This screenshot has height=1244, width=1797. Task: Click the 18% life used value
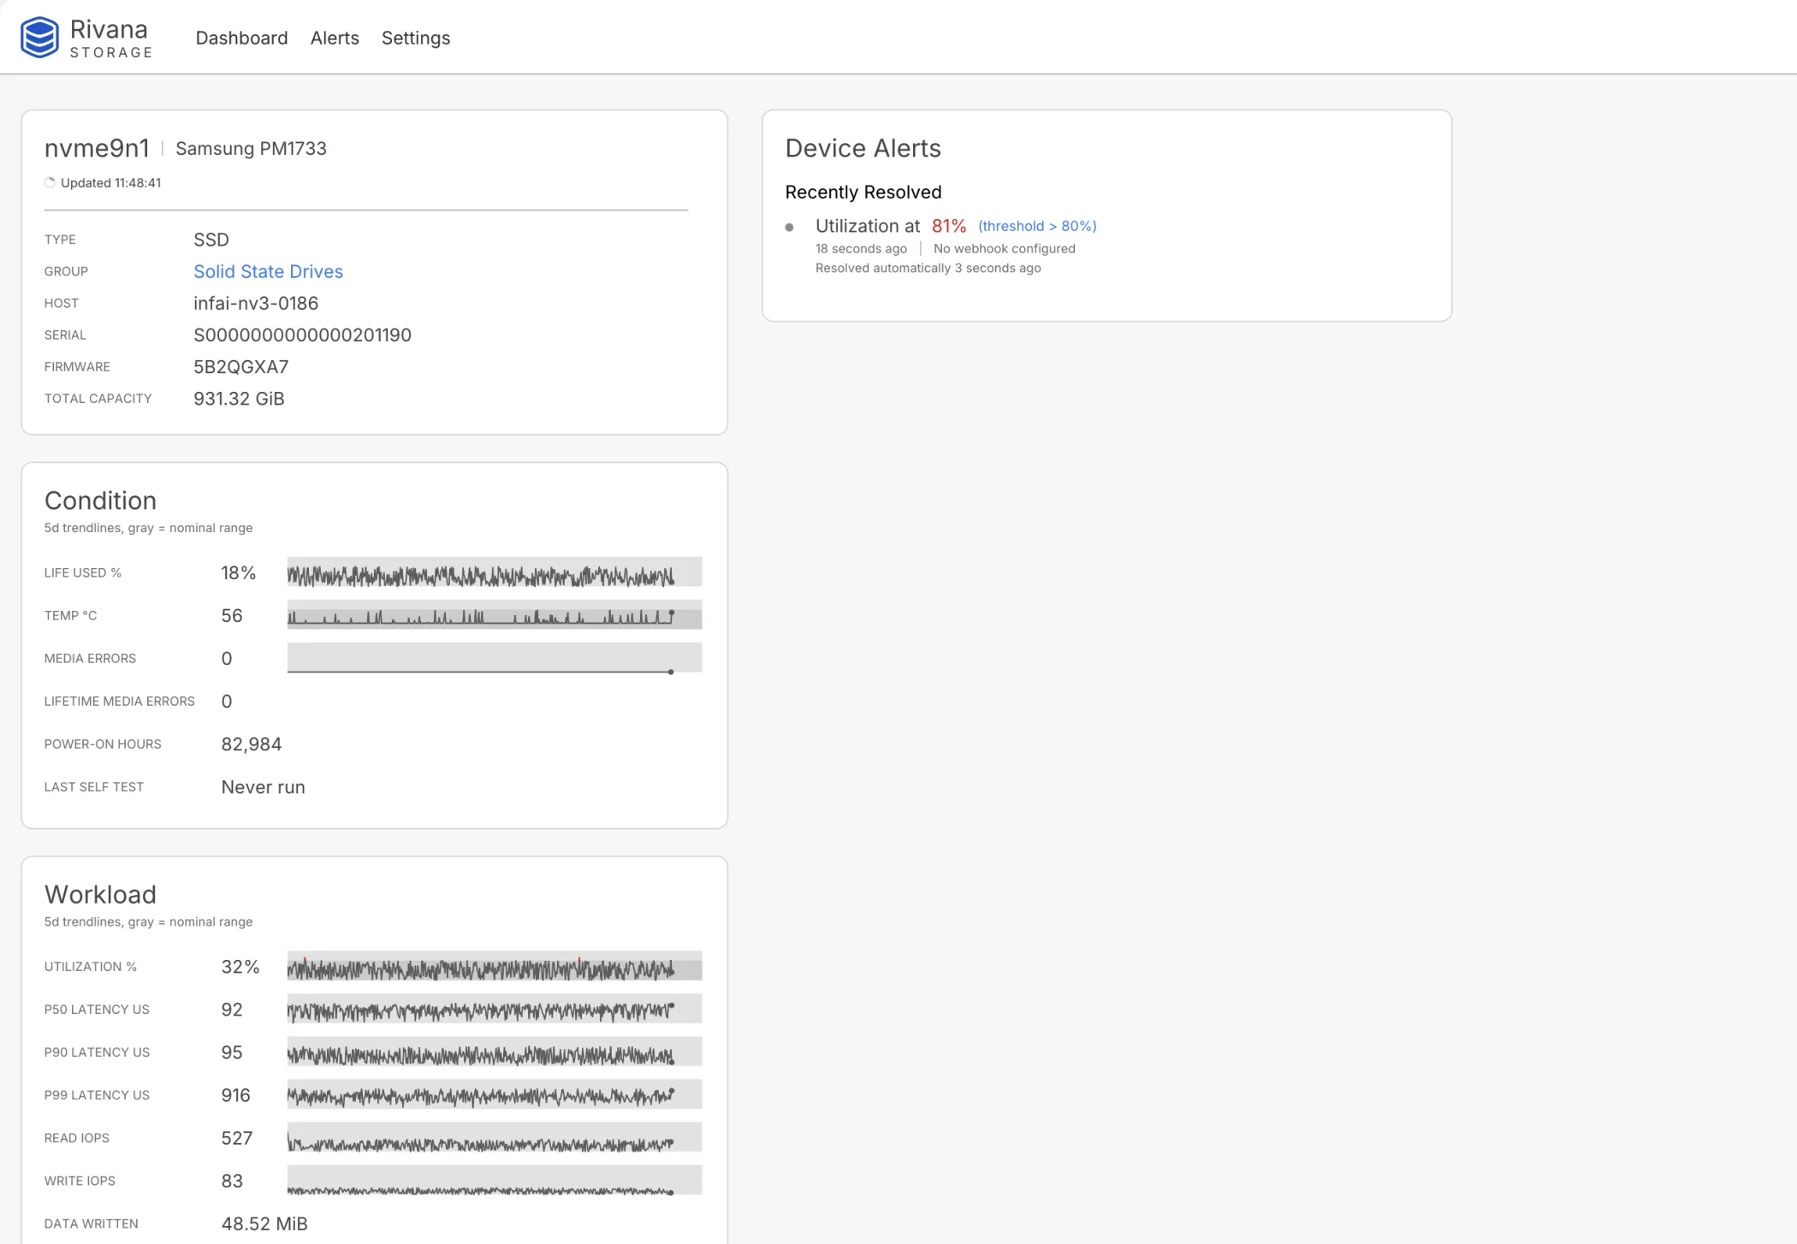point(239,572)
